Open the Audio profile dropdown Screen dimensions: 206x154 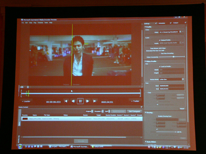181,43
